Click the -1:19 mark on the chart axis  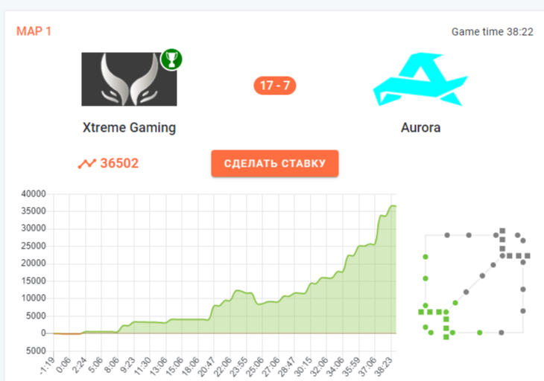tap(48, 366)
